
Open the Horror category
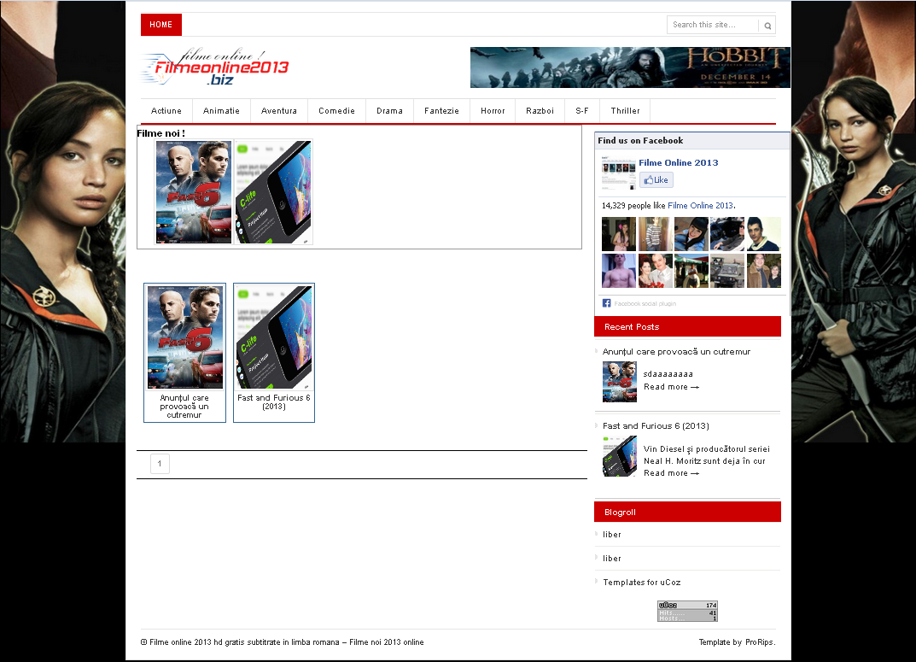pyautogui.click(x=493, y=111)
